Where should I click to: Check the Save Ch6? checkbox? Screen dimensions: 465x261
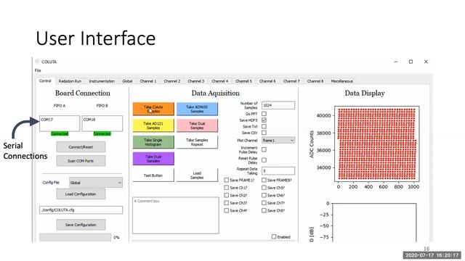pos(264,195)
